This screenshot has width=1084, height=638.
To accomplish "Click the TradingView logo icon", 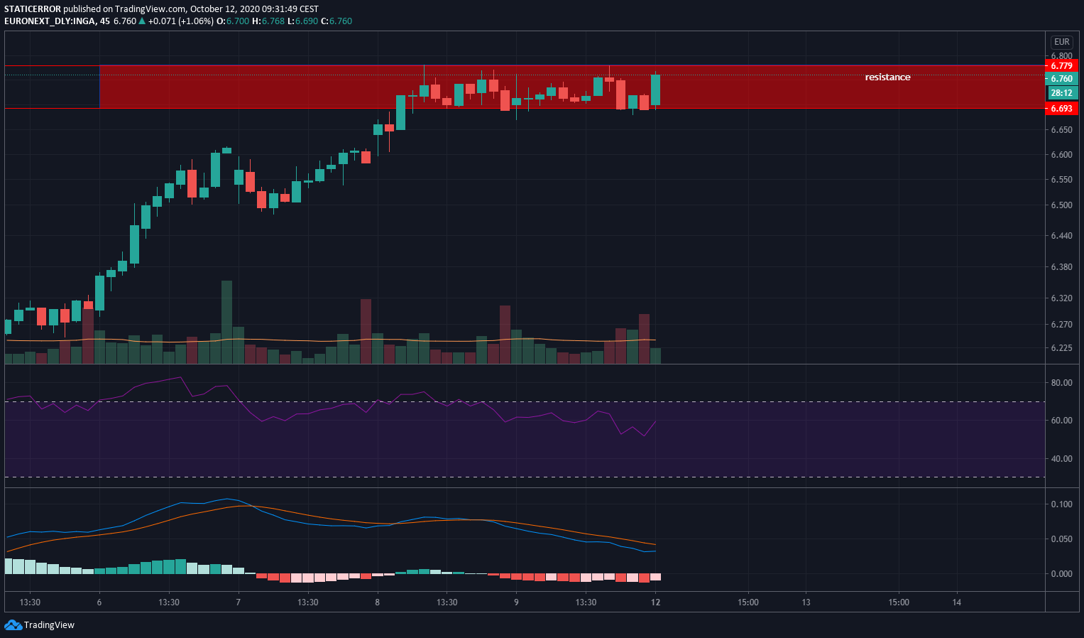I will pyautogui.click(x=13, y=625).
